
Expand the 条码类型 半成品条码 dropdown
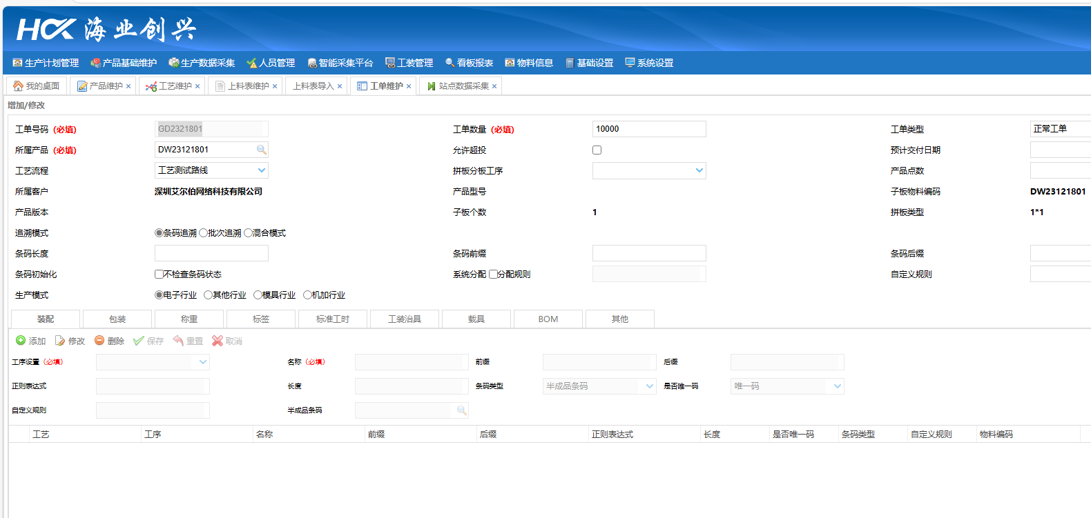coord(650,386)
